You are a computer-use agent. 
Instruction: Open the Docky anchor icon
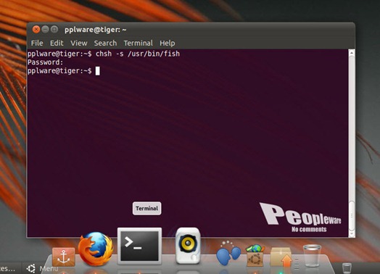pos(64,257)
